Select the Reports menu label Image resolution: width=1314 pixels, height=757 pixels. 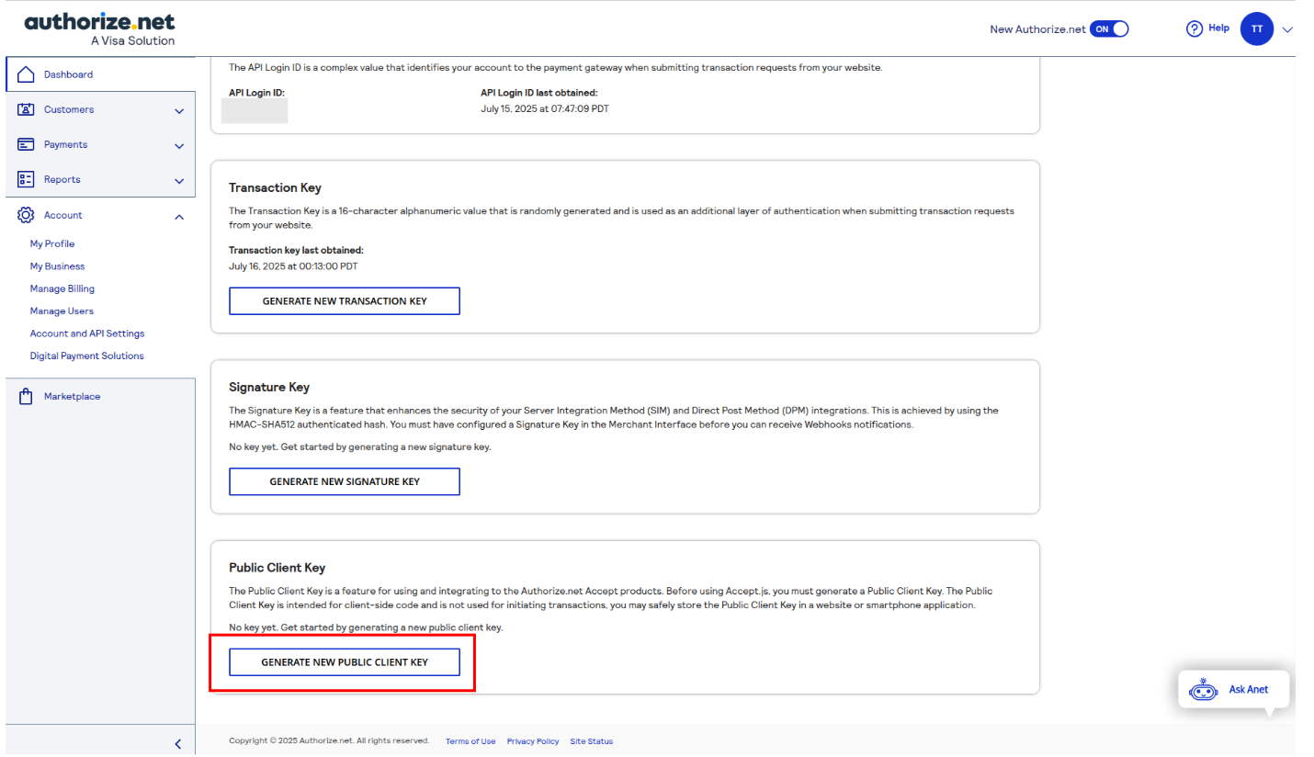point(62,179)
